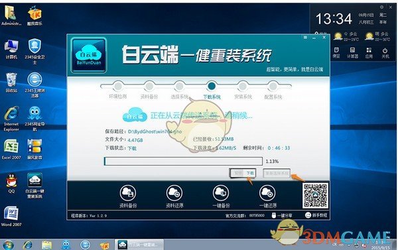Click the download progress bar
The width and height of the screenshot is (398, 250).
coord(183,161)
